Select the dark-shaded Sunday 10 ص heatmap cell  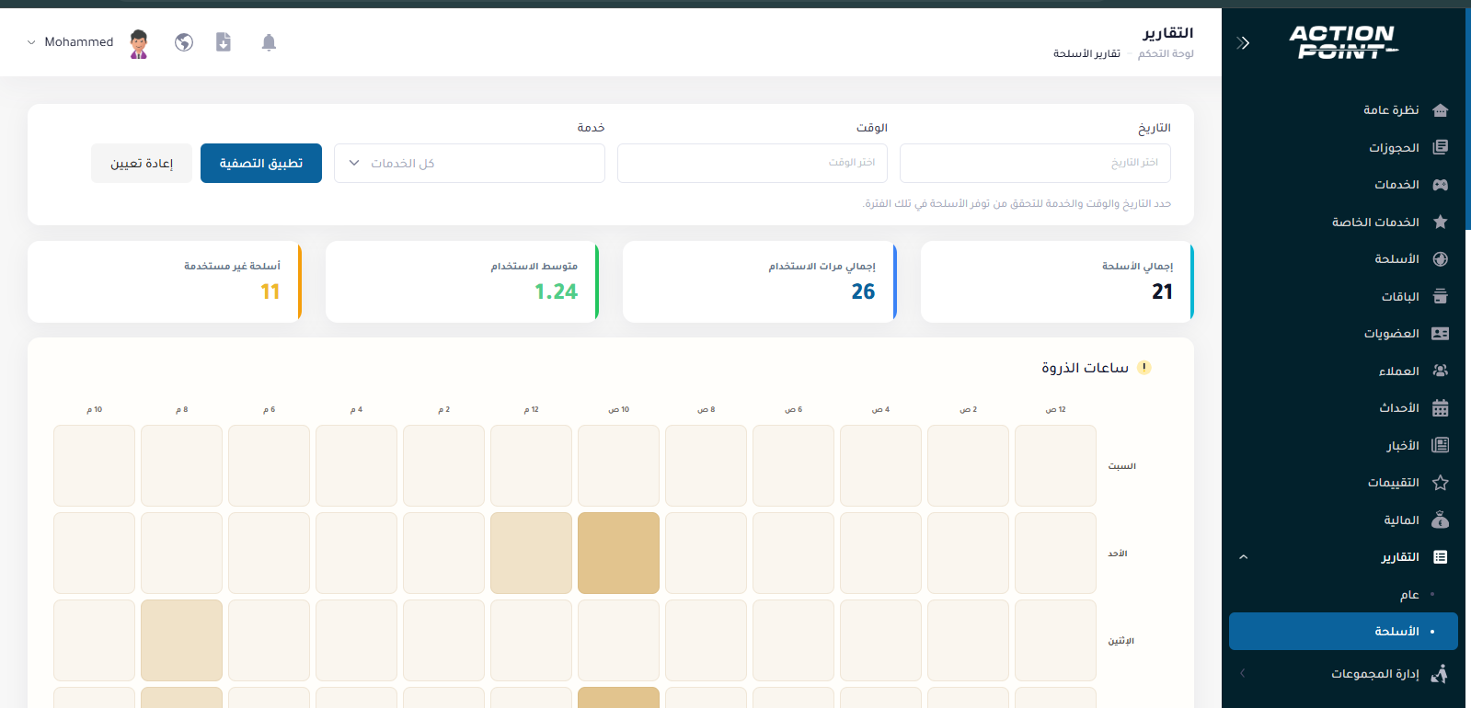point(618,553)
